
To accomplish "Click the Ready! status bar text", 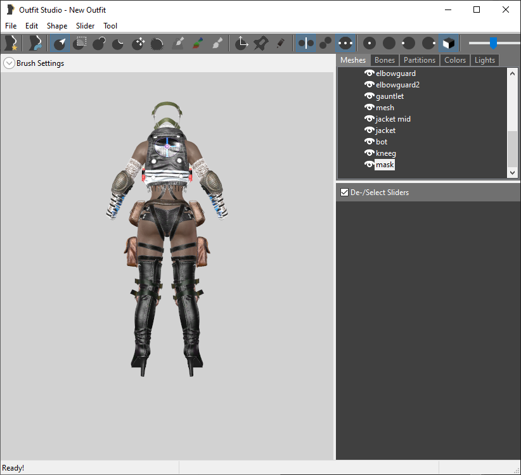I will tap(13, 467).
